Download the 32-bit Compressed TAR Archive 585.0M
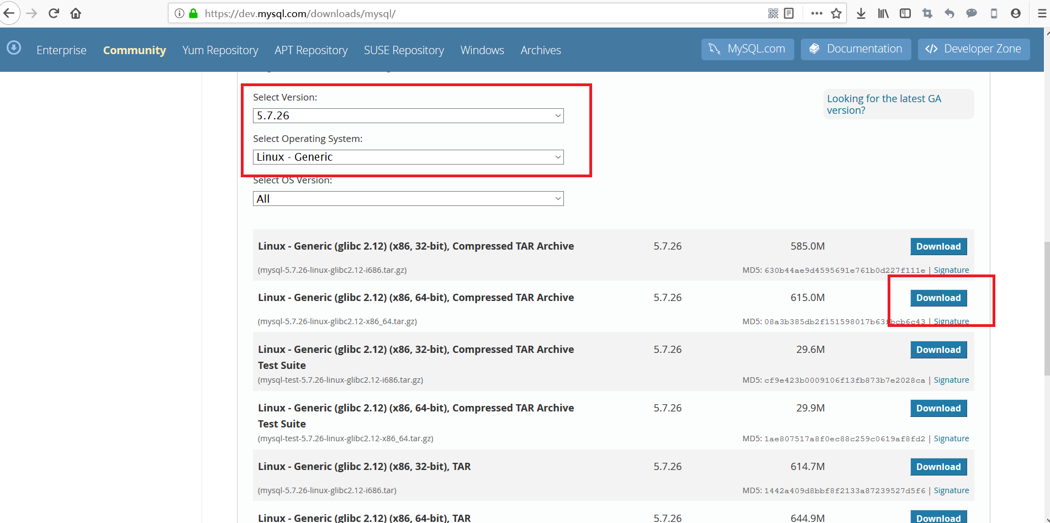The image size is (1050, 523). pos(938,246)
